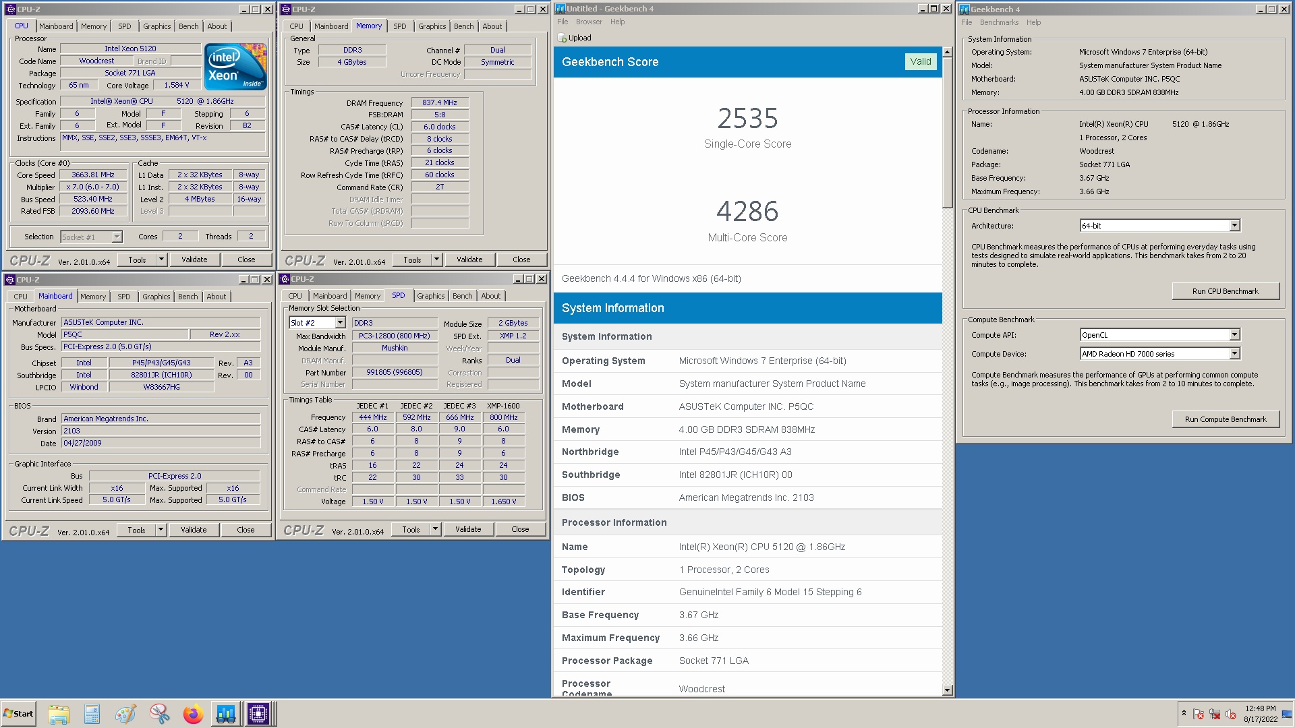Open the Slot #2 memory slot dropdown
This screenshot has height=728, width=1295.
coord(340,323)
